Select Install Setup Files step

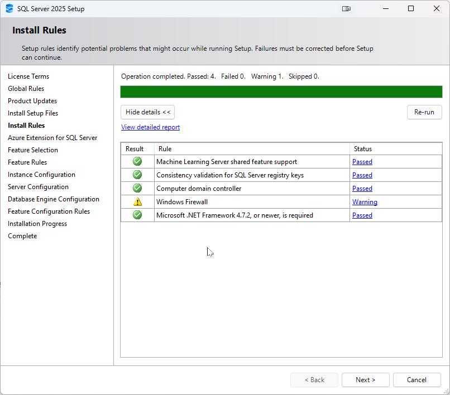click(x=33, y=113)
